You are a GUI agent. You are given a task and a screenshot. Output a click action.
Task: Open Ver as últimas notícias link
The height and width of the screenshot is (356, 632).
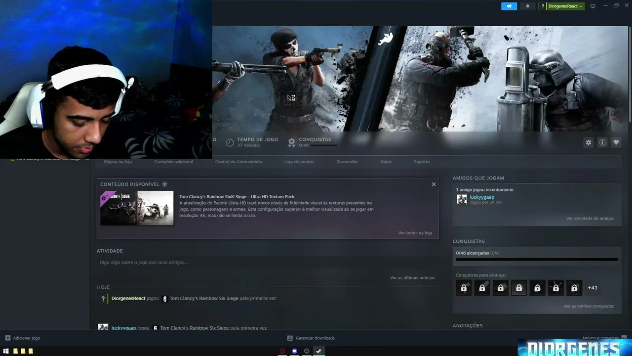pyautogui.click(x=412, y=278)
